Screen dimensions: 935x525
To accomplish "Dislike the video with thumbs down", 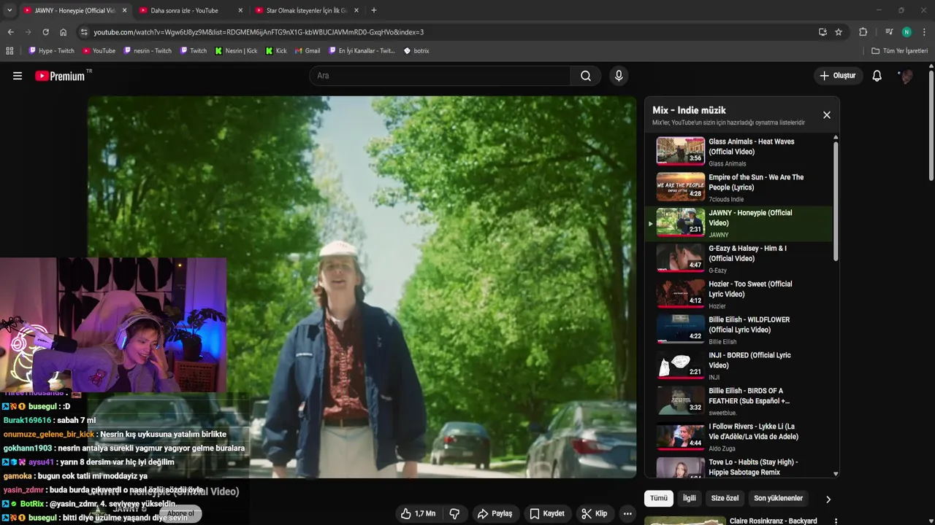I will 454,513.
